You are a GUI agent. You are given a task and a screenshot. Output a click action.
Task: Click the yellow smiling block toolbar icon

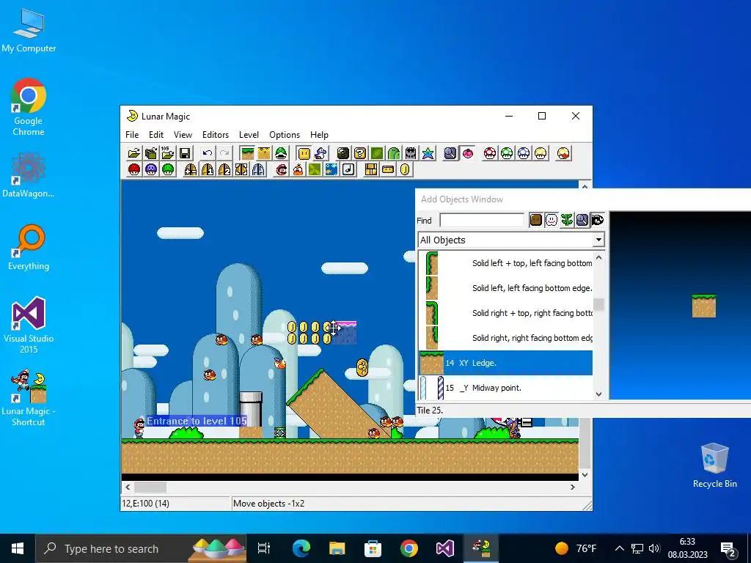[x=304, y=153]
